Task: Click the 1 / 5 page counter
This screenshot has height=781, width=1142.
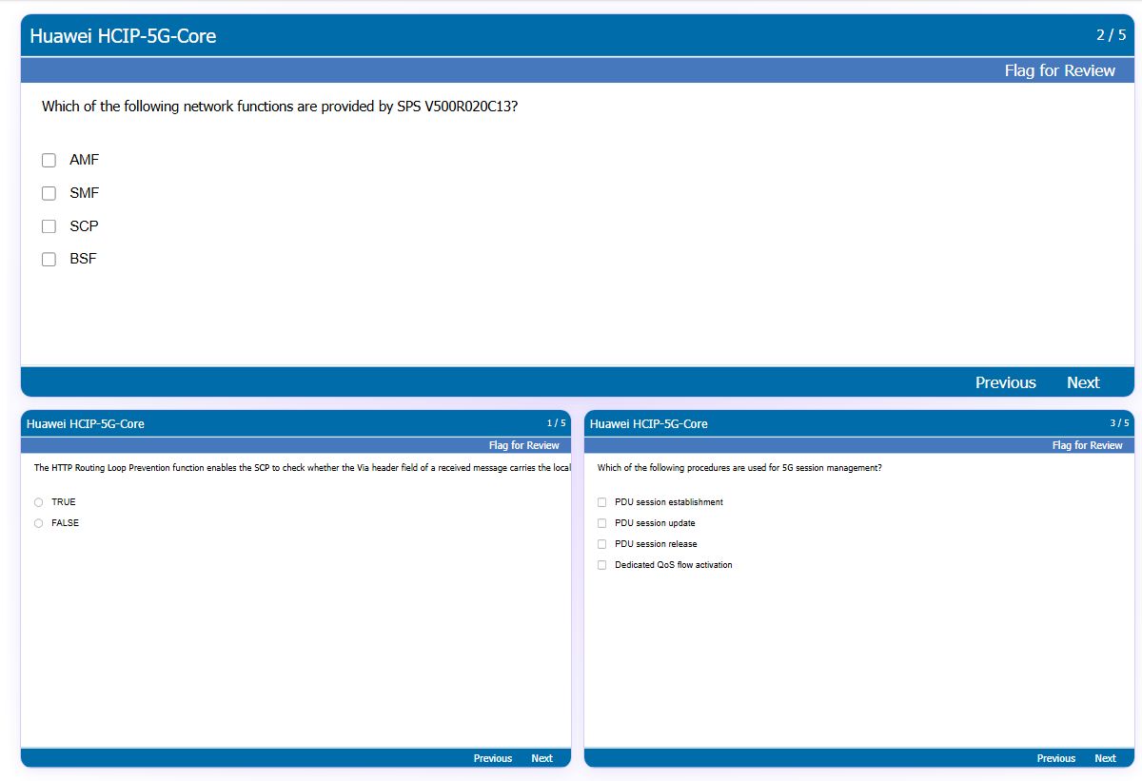Action: click(x=557, y=423)
